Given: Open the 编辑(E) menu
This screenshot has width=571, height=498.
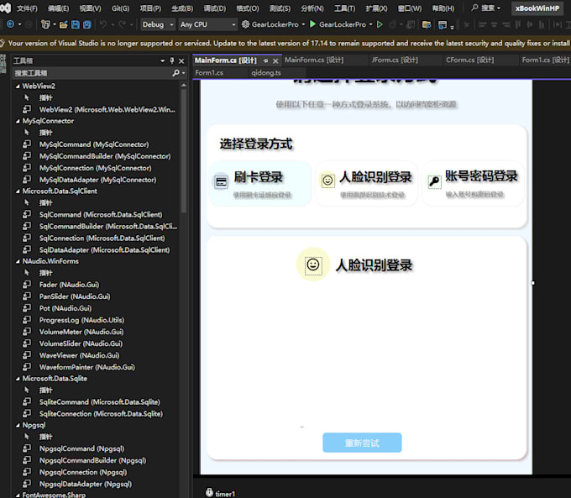Looking at the screenshot, I should 58,8.
